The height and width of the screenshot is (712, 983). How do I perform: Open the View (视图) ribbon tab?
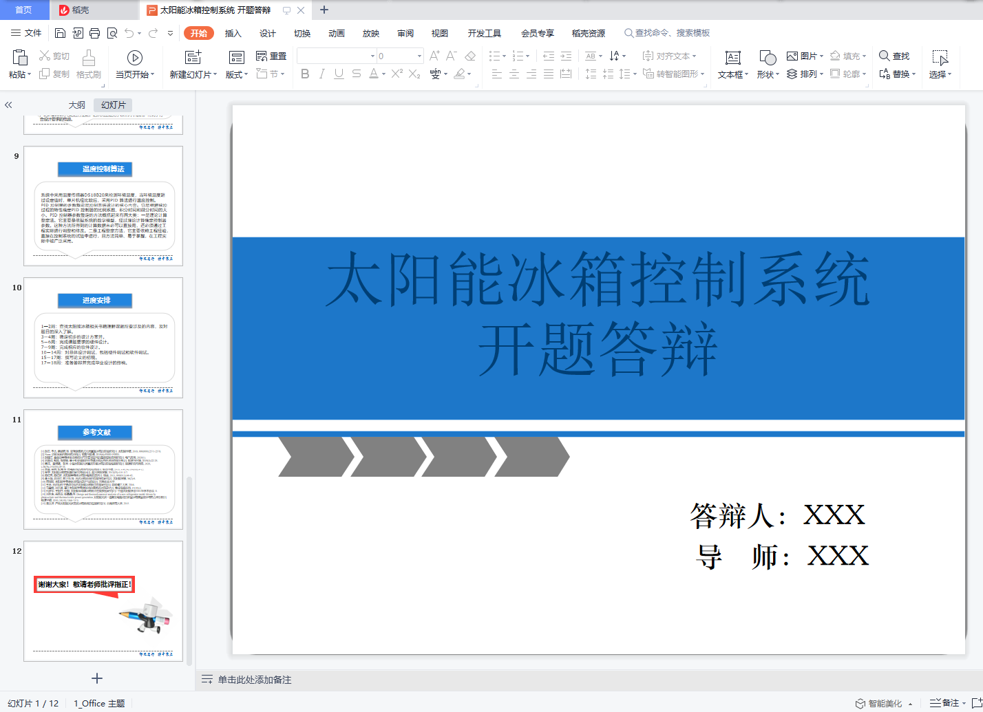pos(440,33)
